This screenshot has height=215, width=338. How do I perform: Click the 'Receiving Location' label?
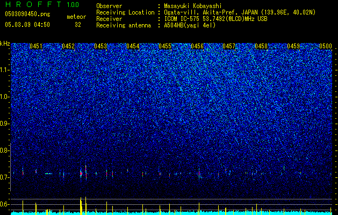pyautogui.click(x=125, y=12)
